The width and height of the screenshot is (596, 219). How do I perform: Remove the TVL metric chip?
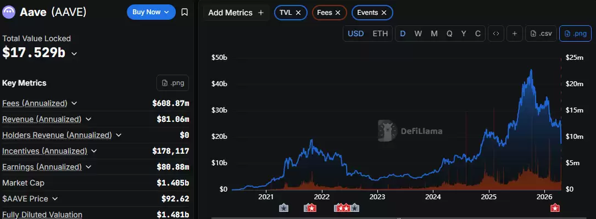point(298,13)
